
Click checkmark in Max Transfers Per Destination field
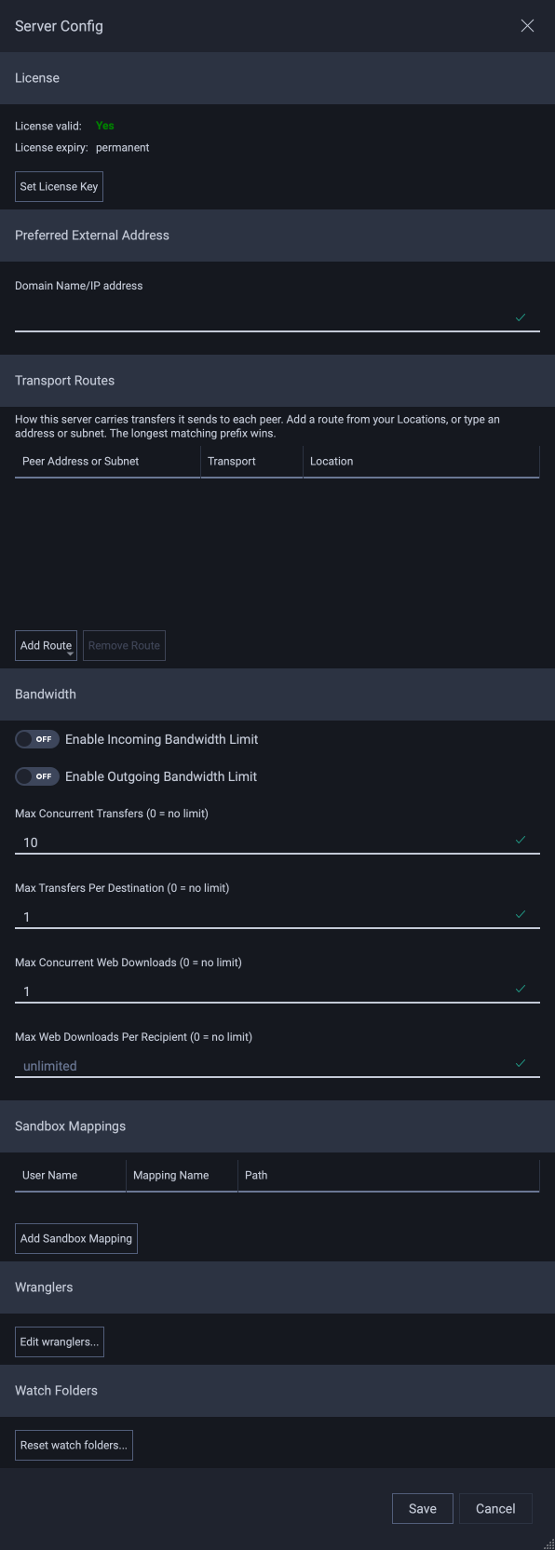521,914
